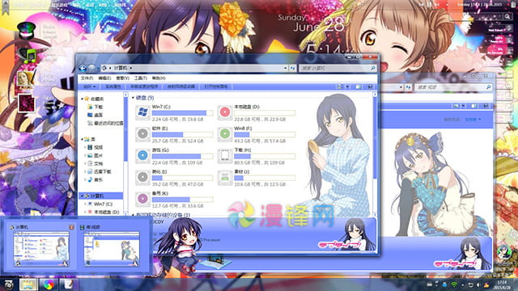Expand the 视频 library node

85,147
